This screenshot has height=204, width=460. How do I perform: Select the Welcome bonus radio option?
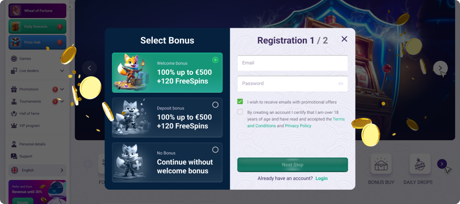click(215, 60)
